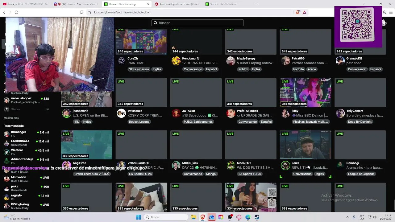Open the AngiFiree GTA stream thumbnail
The height and width of the screenshot is (222, 395).
click(x=87, y=145)
